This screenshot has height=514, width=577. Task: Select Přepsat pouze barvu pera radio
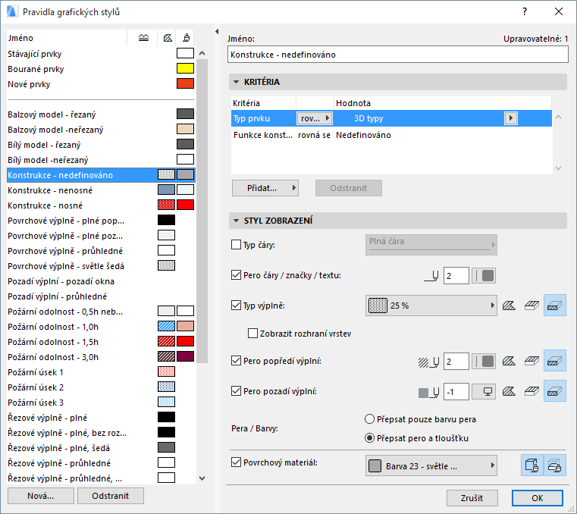tap(369, 419)
